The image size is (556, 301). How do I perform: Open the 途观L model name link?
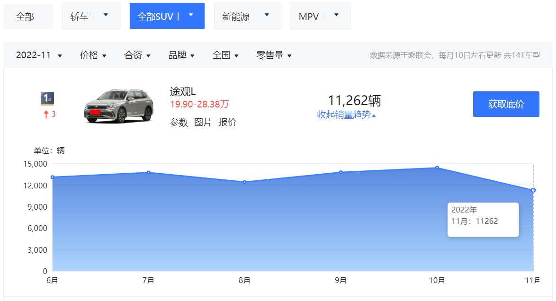[183, 92]
